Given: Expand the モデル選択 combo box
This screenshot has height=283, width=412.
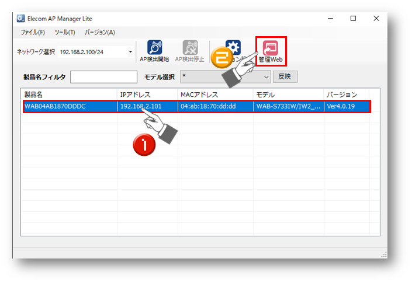Looking at the screenshot, I should point(226,77).
